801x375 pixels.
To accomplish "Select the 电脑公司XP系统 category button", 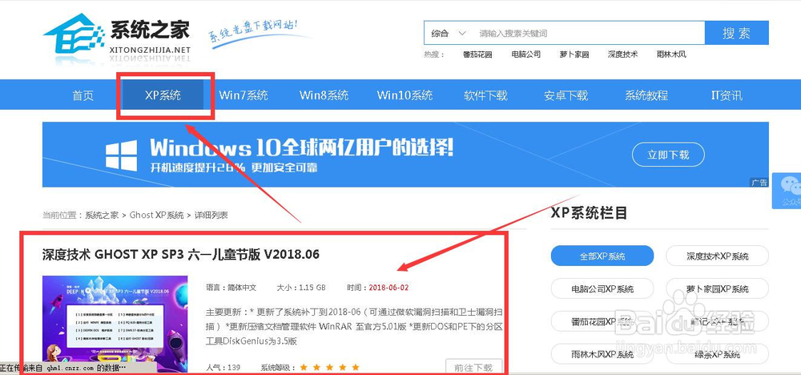I will pos(602,288).
